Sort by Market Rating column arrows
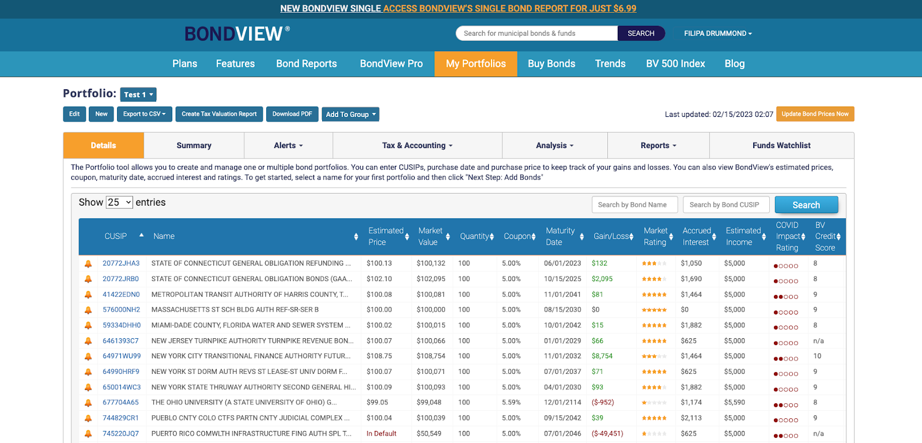The height and width of the screenshot is (443, 922). pyautogui.click(x=671, y=237)
